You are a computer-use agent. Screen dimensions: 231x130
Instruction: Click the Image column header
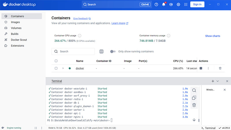128,61
